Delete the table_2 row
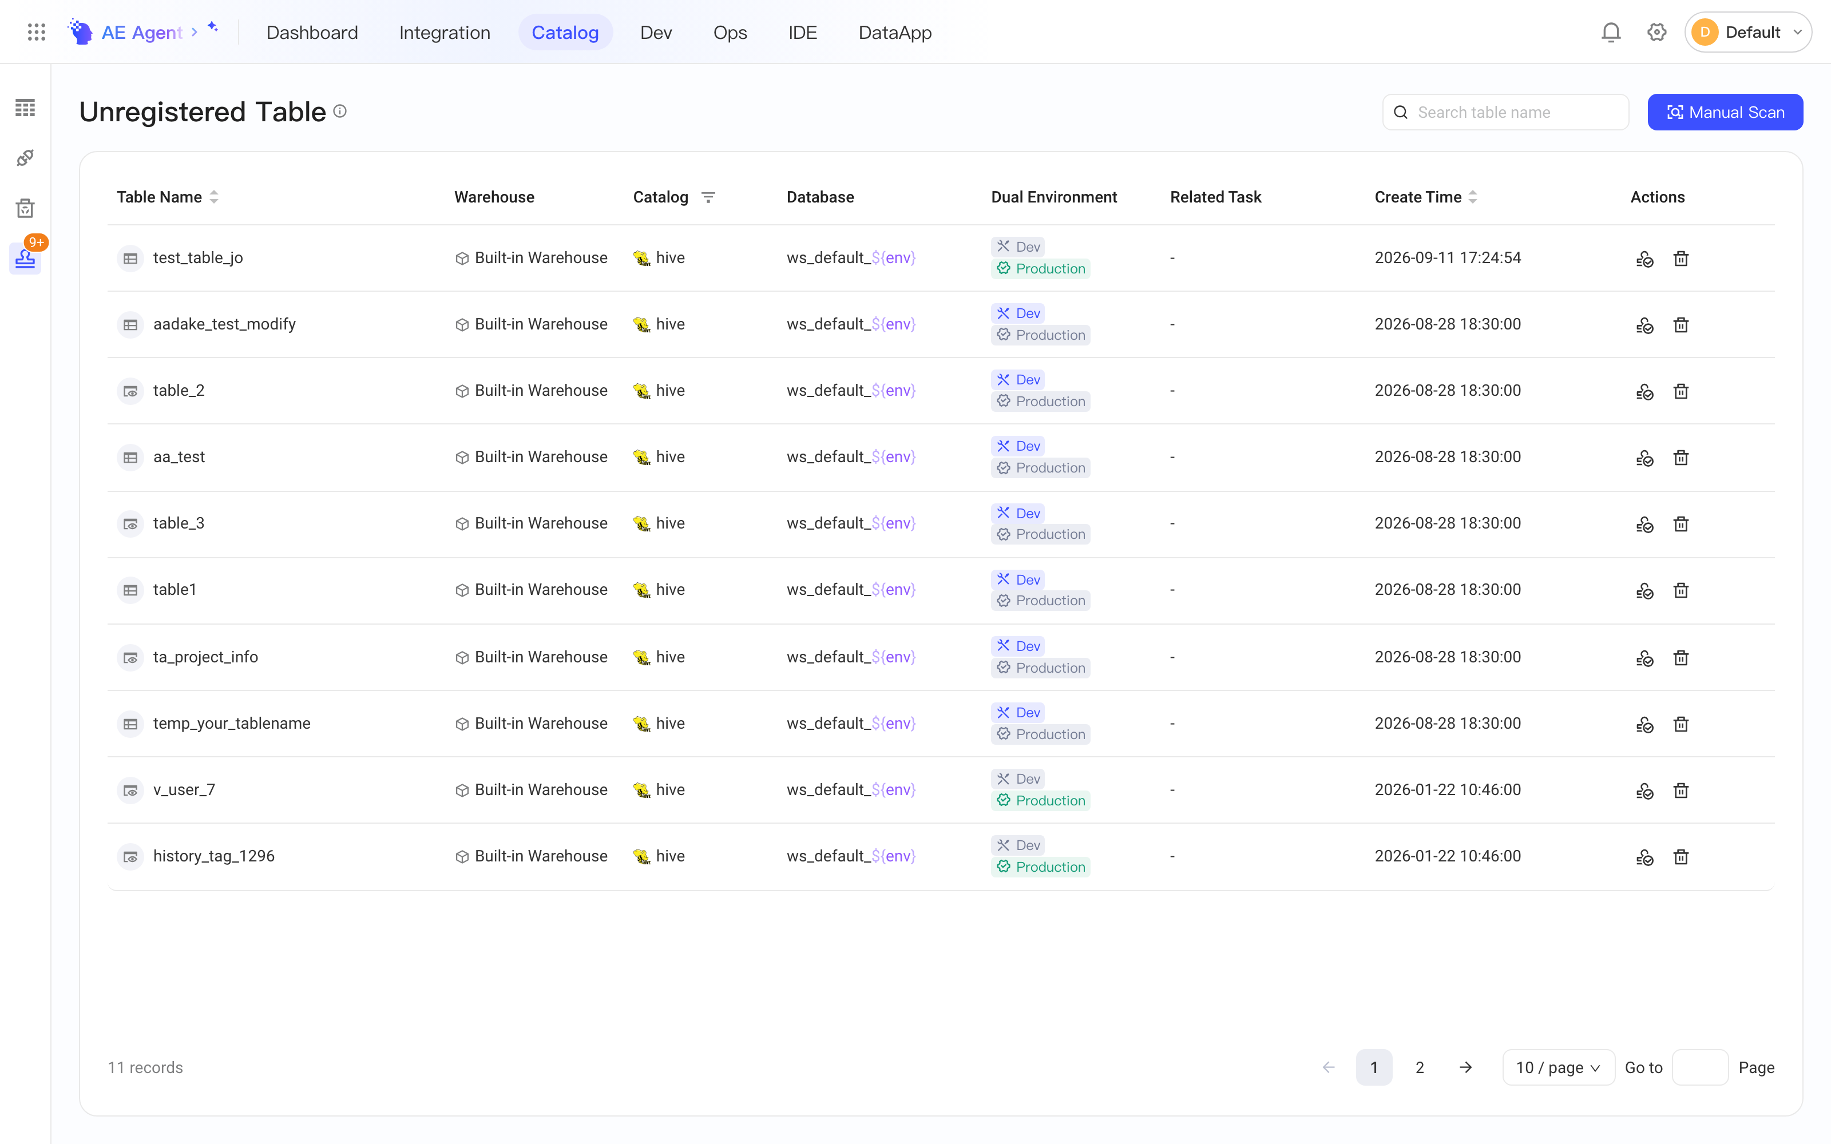Viewport: 1831px width, 1144px height. point(1681,391)
